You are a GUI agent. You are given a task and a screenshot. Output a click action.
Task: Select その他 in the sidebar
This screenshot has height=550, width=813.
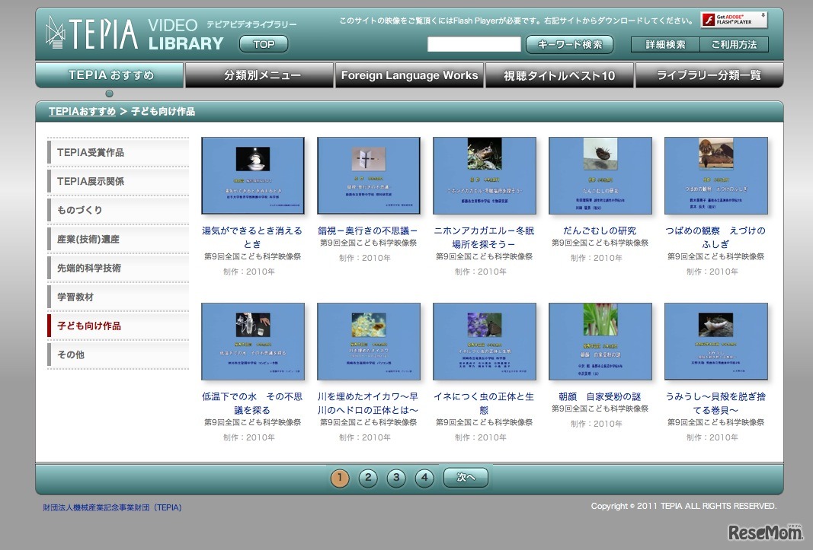[118, 354]
